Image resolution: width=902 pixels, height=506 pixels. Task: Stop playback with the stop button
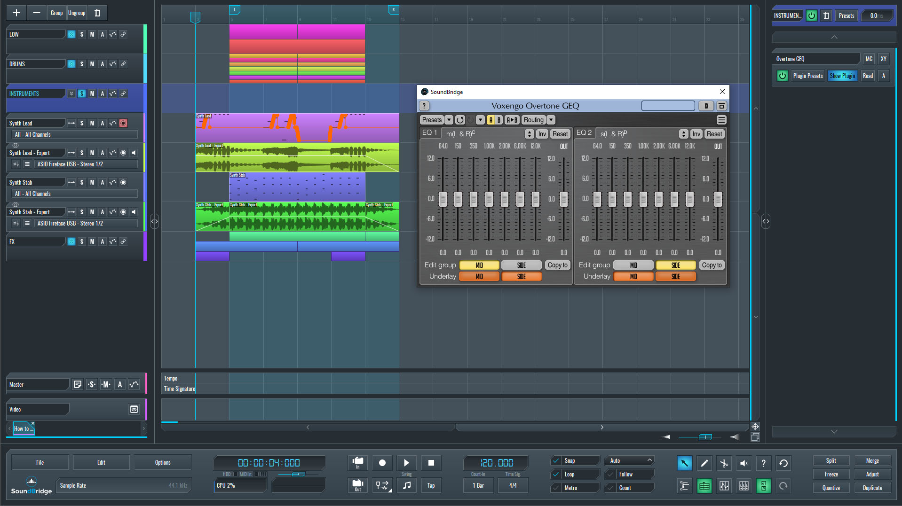[x=431, y=463]
